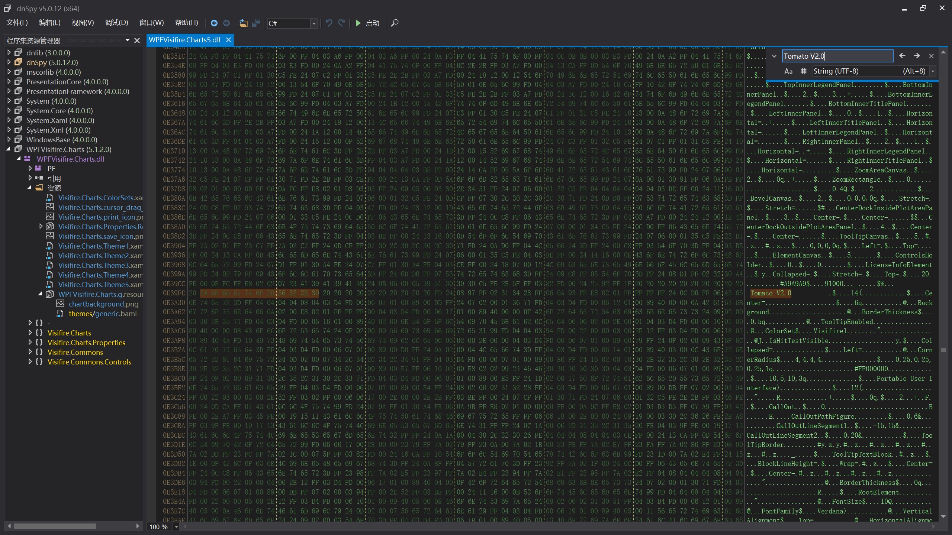Go to the next search match
The image size is (952, 535).
pyautogui.click(x=917, y=56)
